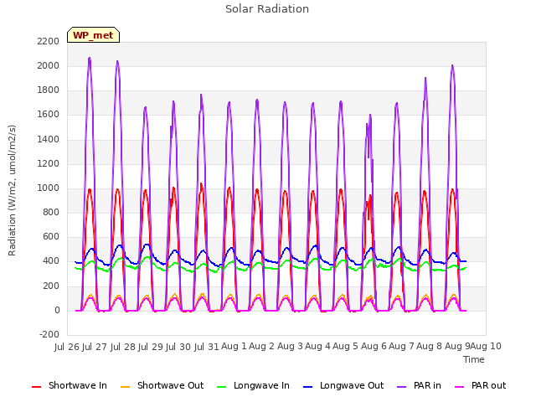The width and height of the screenshot is (536, 402).
Task: Click the Jul 31 x-axis tick label
Action: (x=207, y=347)
